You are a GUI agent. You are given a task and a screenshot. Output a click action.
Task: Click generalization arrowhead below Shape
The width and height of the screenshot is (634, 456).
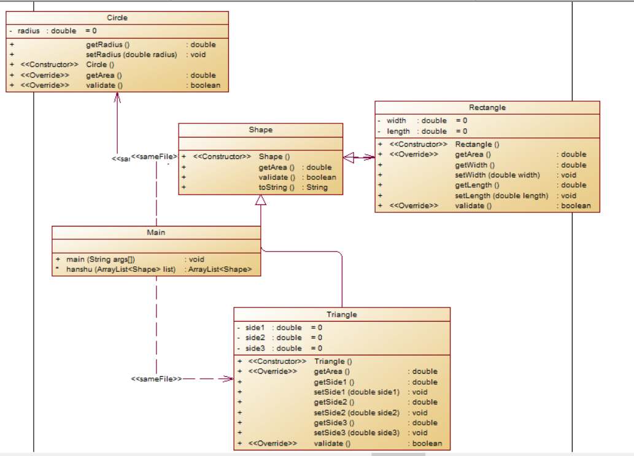click(261, 200)
